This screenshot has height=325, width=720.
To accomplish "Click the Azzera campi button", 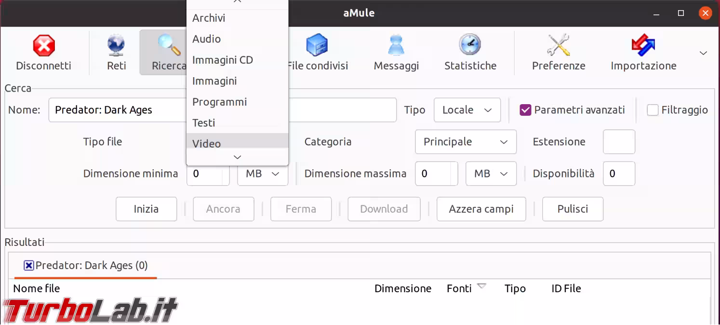I will 480,209.
